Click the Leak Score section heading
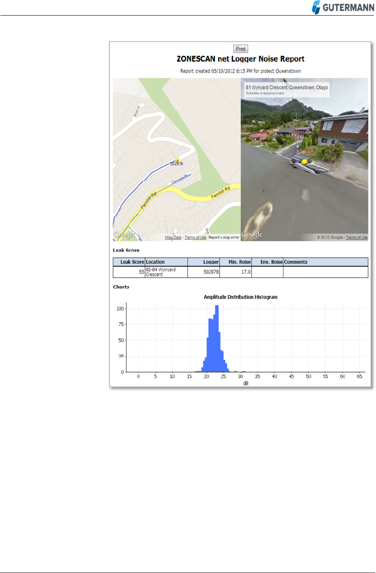The width and height of the screenshot is (376, 573). coord(126,250)
